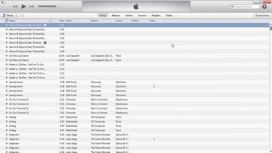Image resolution: width=272 pixels, height=153 pixels.
Task: Select the first Achilles Last Stand song
Action: pos(135,56)
